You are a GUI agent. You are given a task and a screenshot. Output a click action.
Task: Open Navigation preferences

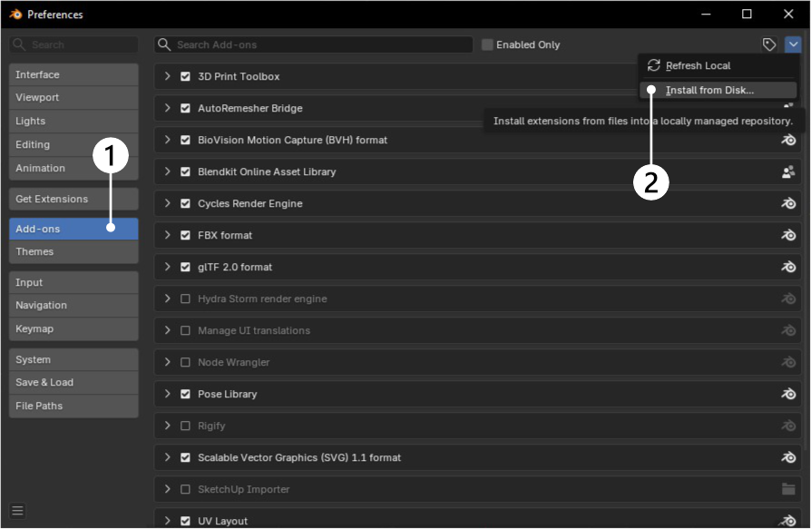click(x=73, y=305)
